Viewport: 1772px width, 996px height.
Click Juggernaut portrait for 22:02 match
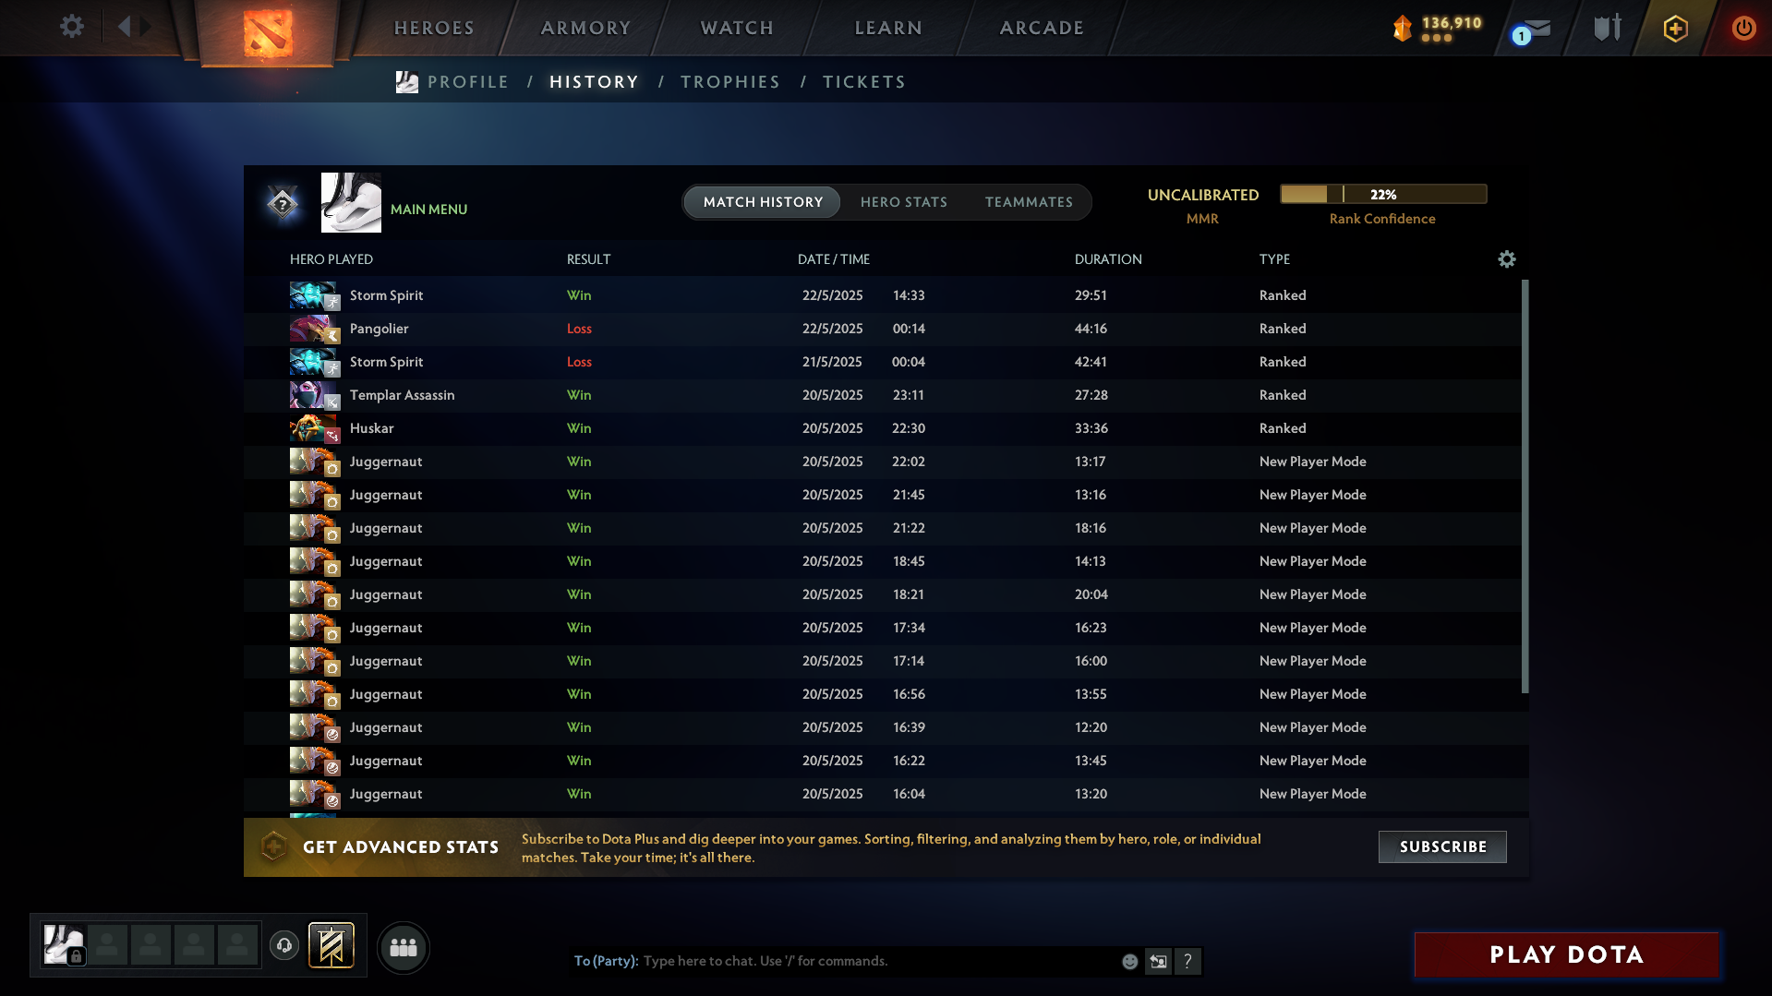[x=314, y=462]
